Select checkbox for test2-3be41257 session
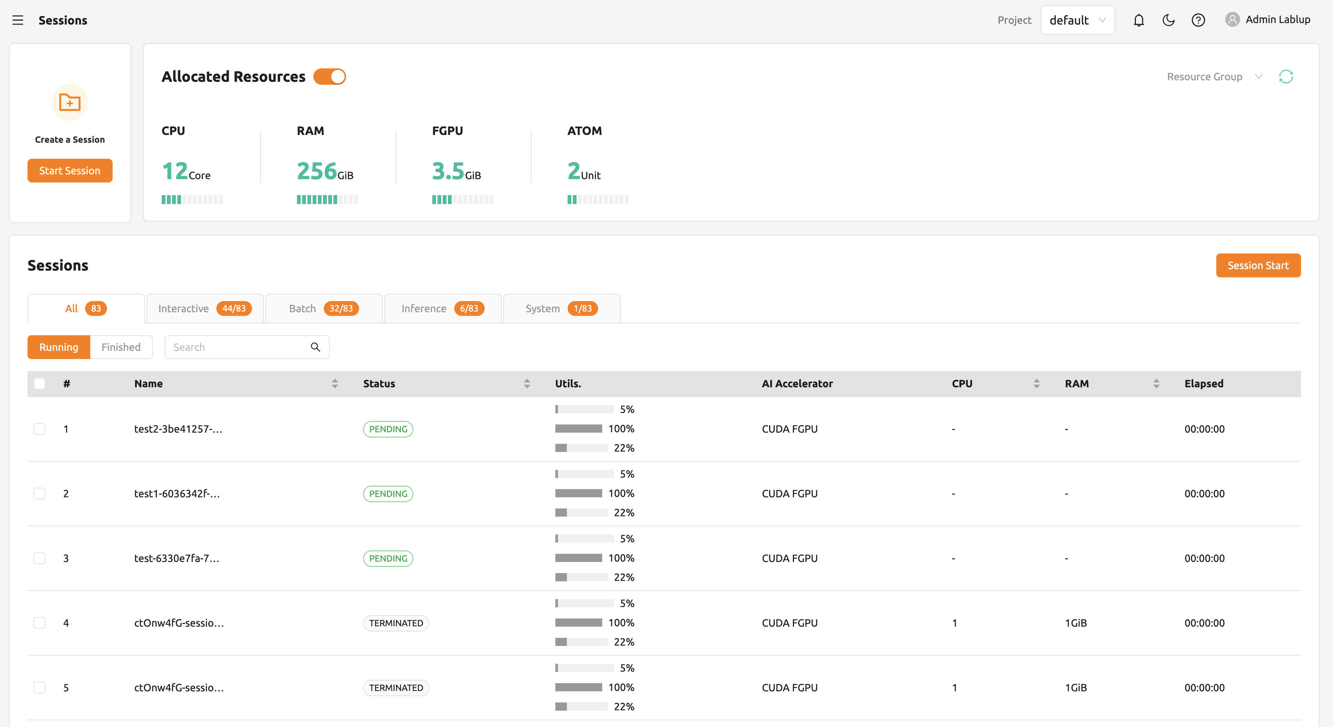The width and height of the screenshot is (1333, 727). (39, 429)
